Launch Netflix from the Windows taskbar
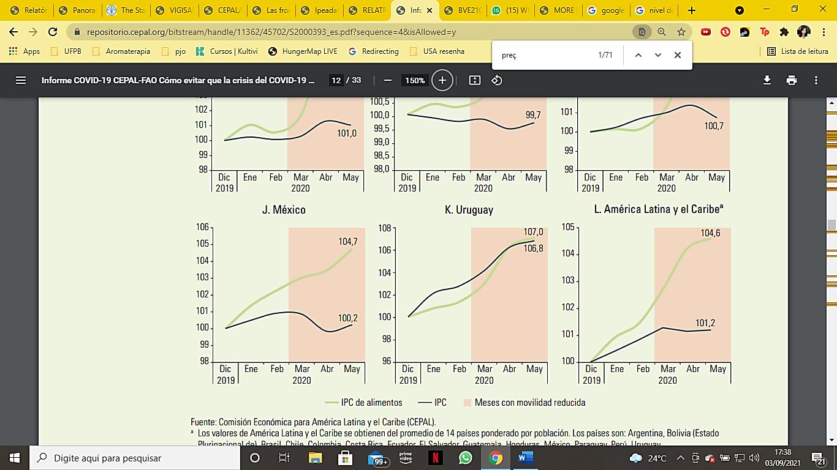 (436, 458)
